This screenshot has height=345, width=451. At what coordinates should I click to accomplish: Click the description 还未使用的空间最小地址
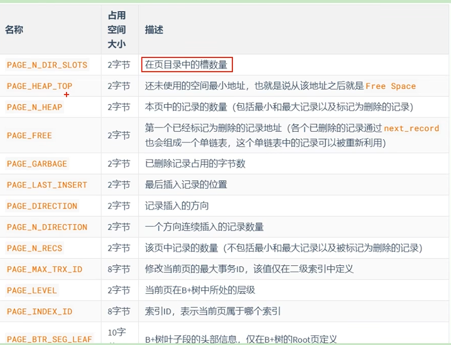click(x=195, y=86)
